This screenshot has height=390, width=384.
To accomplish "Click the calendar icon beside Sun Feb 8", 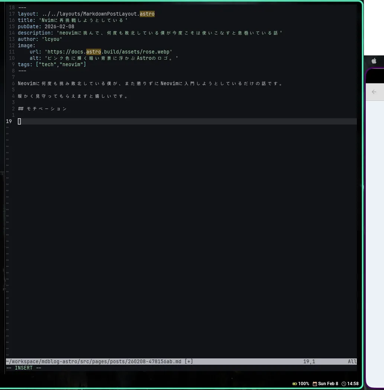I will pos(314,383).
